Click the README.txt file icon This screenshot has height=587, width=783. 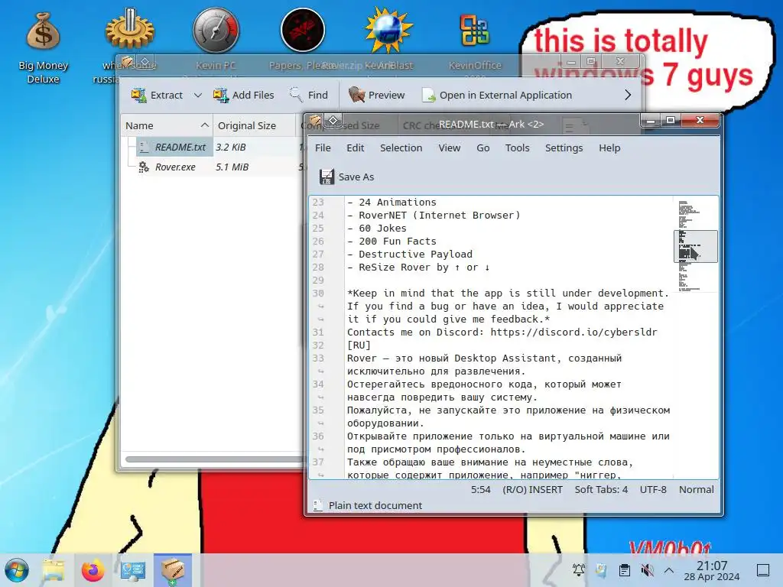[x=144, y=148]
